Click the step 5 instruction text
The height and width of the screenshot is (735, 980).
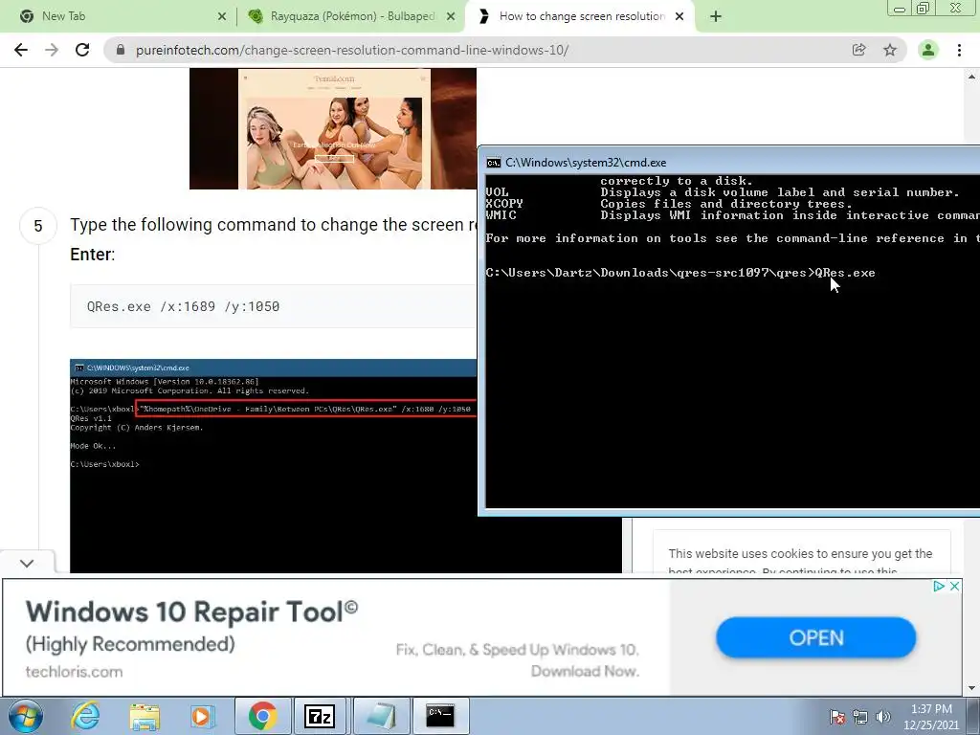[273, 238]
